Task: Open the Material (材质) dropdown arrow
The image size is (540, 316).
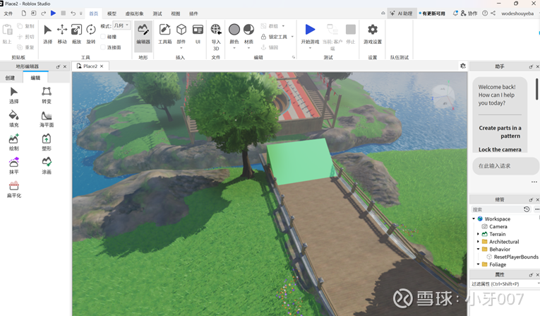Action: pos(248,48)
